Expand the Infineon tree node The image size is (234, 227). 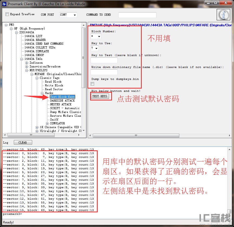tap(27, 63)
